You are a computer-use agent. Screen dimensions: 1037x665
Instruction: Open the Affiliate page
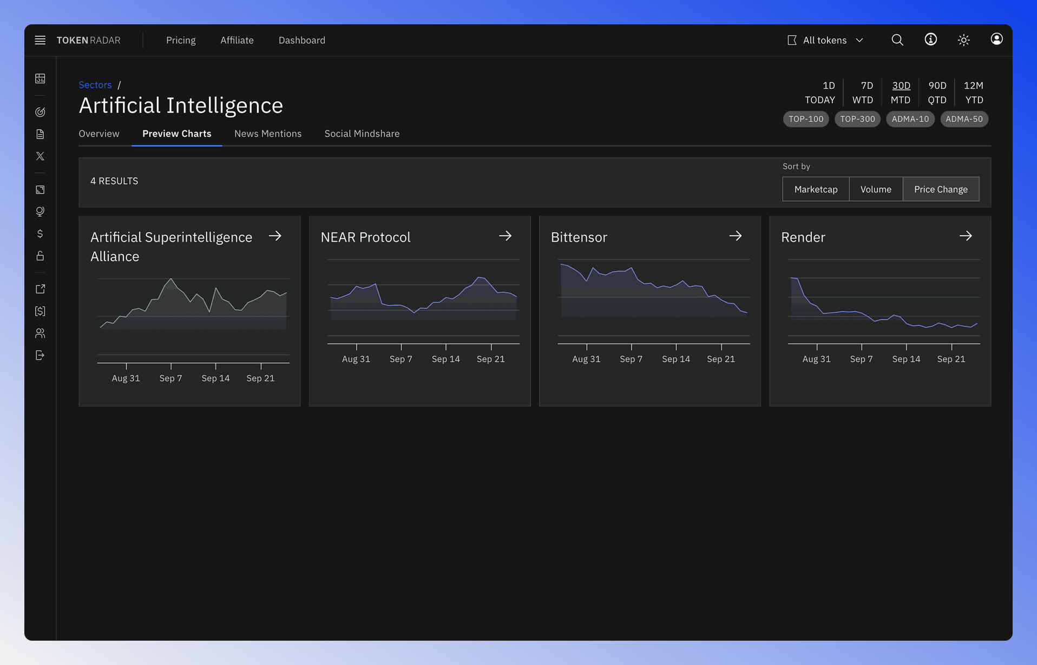[x=237, y=40]
